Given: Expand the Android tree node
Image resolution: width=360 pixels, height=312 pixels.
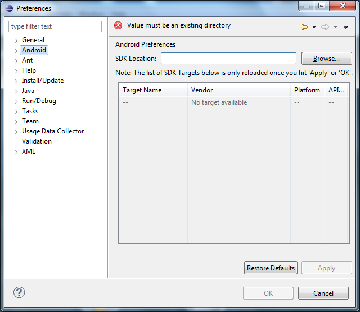Looking at the screenshot, I should pyautogui.click(x=16, y=51).
